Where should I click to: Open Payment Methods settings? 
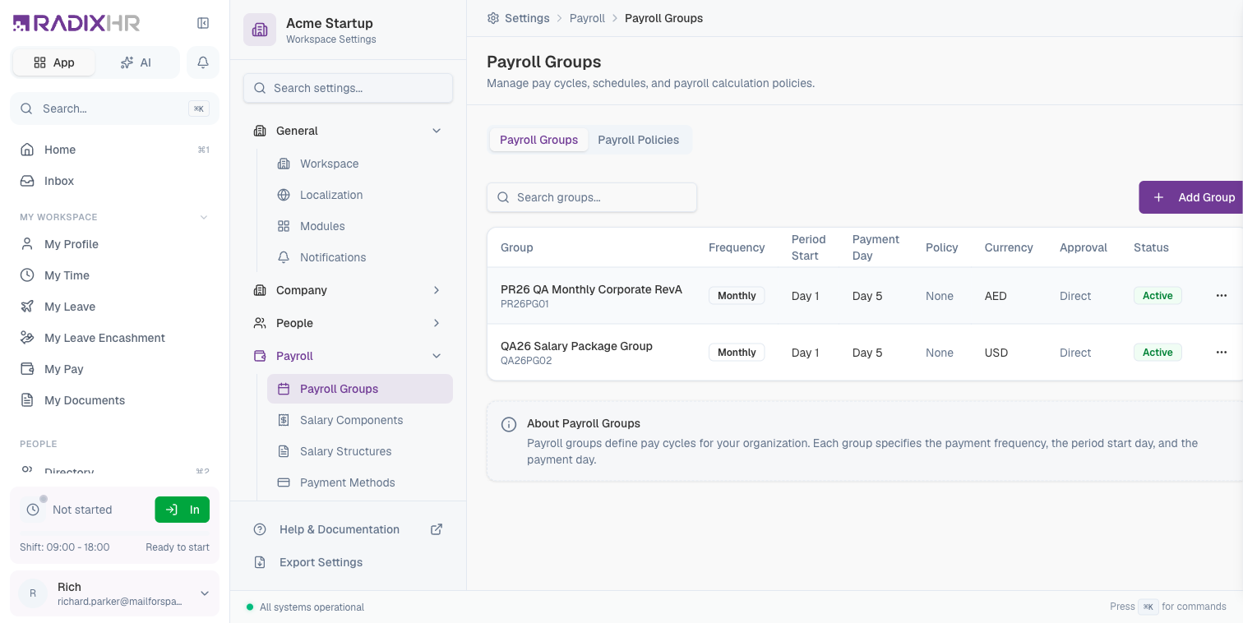(359, 482)
